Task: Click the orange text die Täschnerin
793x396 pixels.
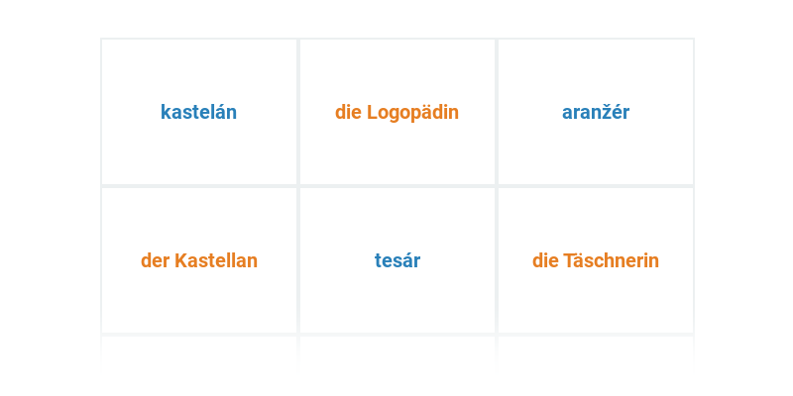Action: coord(596,260)
